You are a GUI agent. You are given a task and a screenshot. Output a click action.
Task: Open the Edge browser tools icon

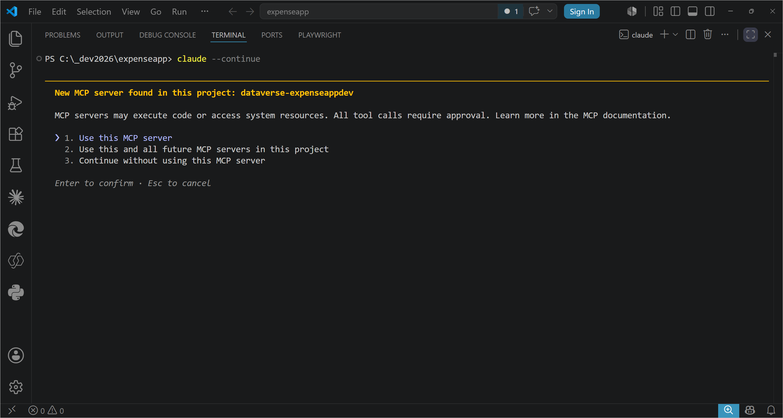pyautogui.click(x=16, y=229)
